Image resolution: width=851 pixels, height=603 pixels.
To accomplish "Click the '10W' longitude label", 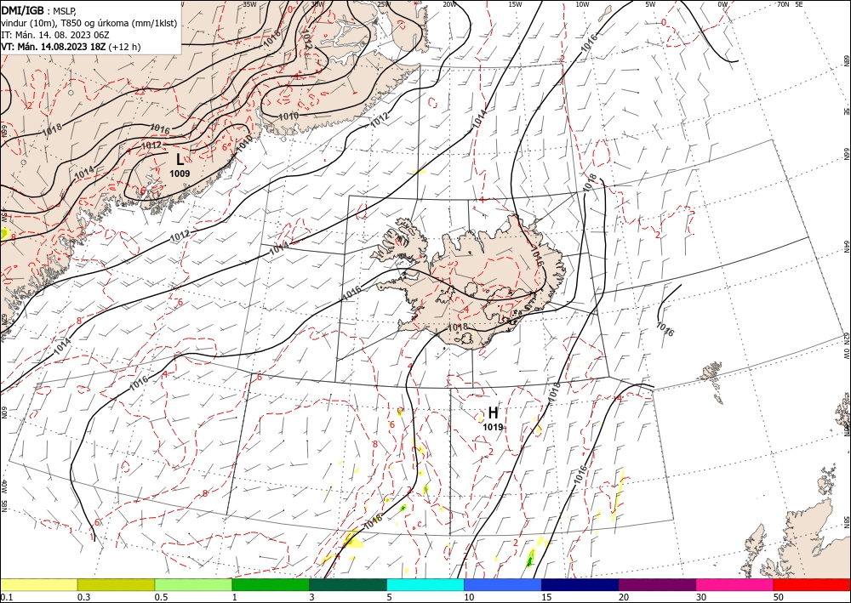I will [582, 4].
